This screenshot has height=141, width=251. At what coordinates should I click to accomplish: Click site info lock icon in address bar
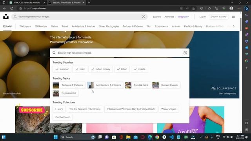tap(20, 8)
